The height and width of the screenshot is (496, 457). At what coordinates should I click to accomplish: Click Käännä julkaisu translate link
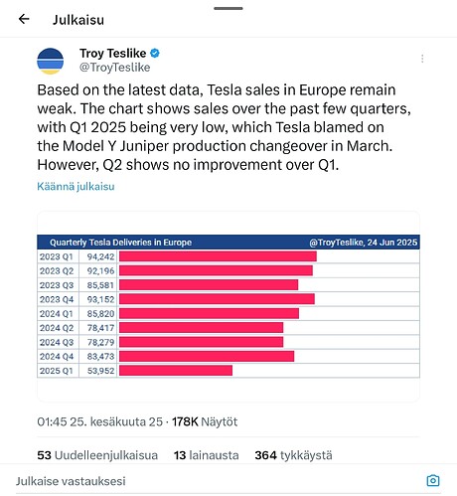click(x=76, y=186)
